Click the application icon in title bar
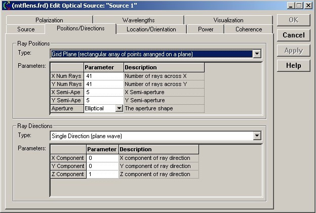 [6, 5]
